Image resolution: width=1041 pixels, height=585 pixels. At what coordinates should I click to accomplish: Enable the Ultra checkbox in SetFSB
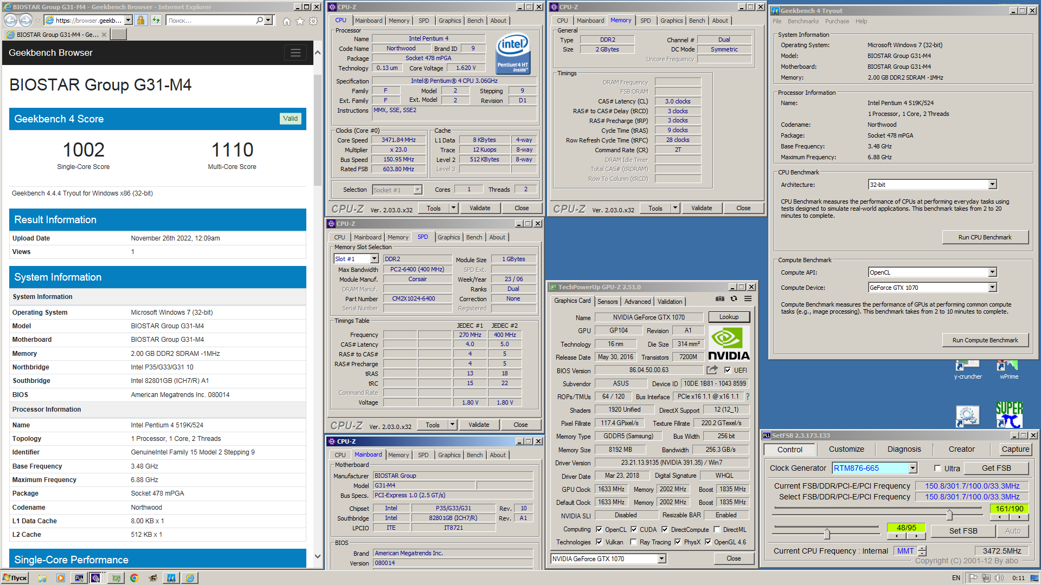tap(937, 469)
